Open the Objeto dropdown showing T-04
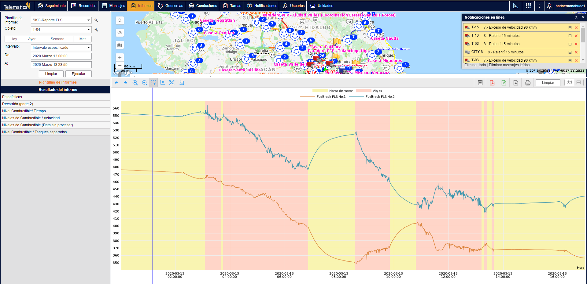Screen dimensions: 587x284 pos(61,30)
